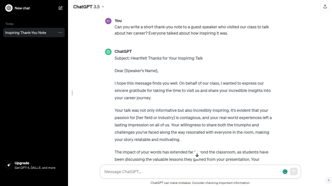
Task: Click the Subject line of the response
Action: coord(159,58)
